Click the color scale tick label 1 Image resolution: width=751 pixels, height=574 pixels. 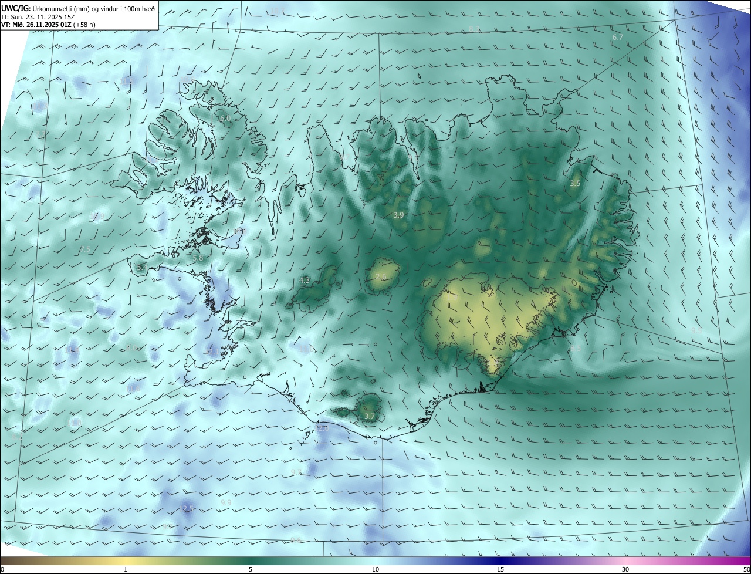coord(126,569)
